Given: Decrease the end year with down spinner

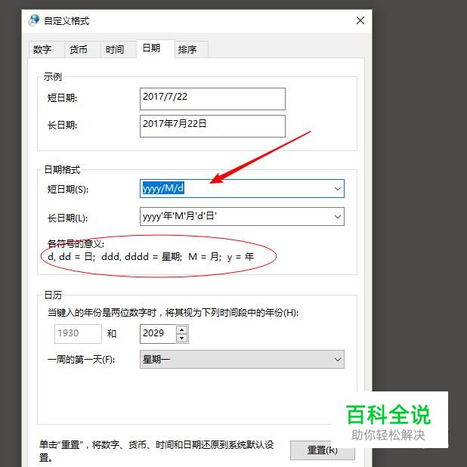Looking at the screenshot, I should [x=182, y=339].
